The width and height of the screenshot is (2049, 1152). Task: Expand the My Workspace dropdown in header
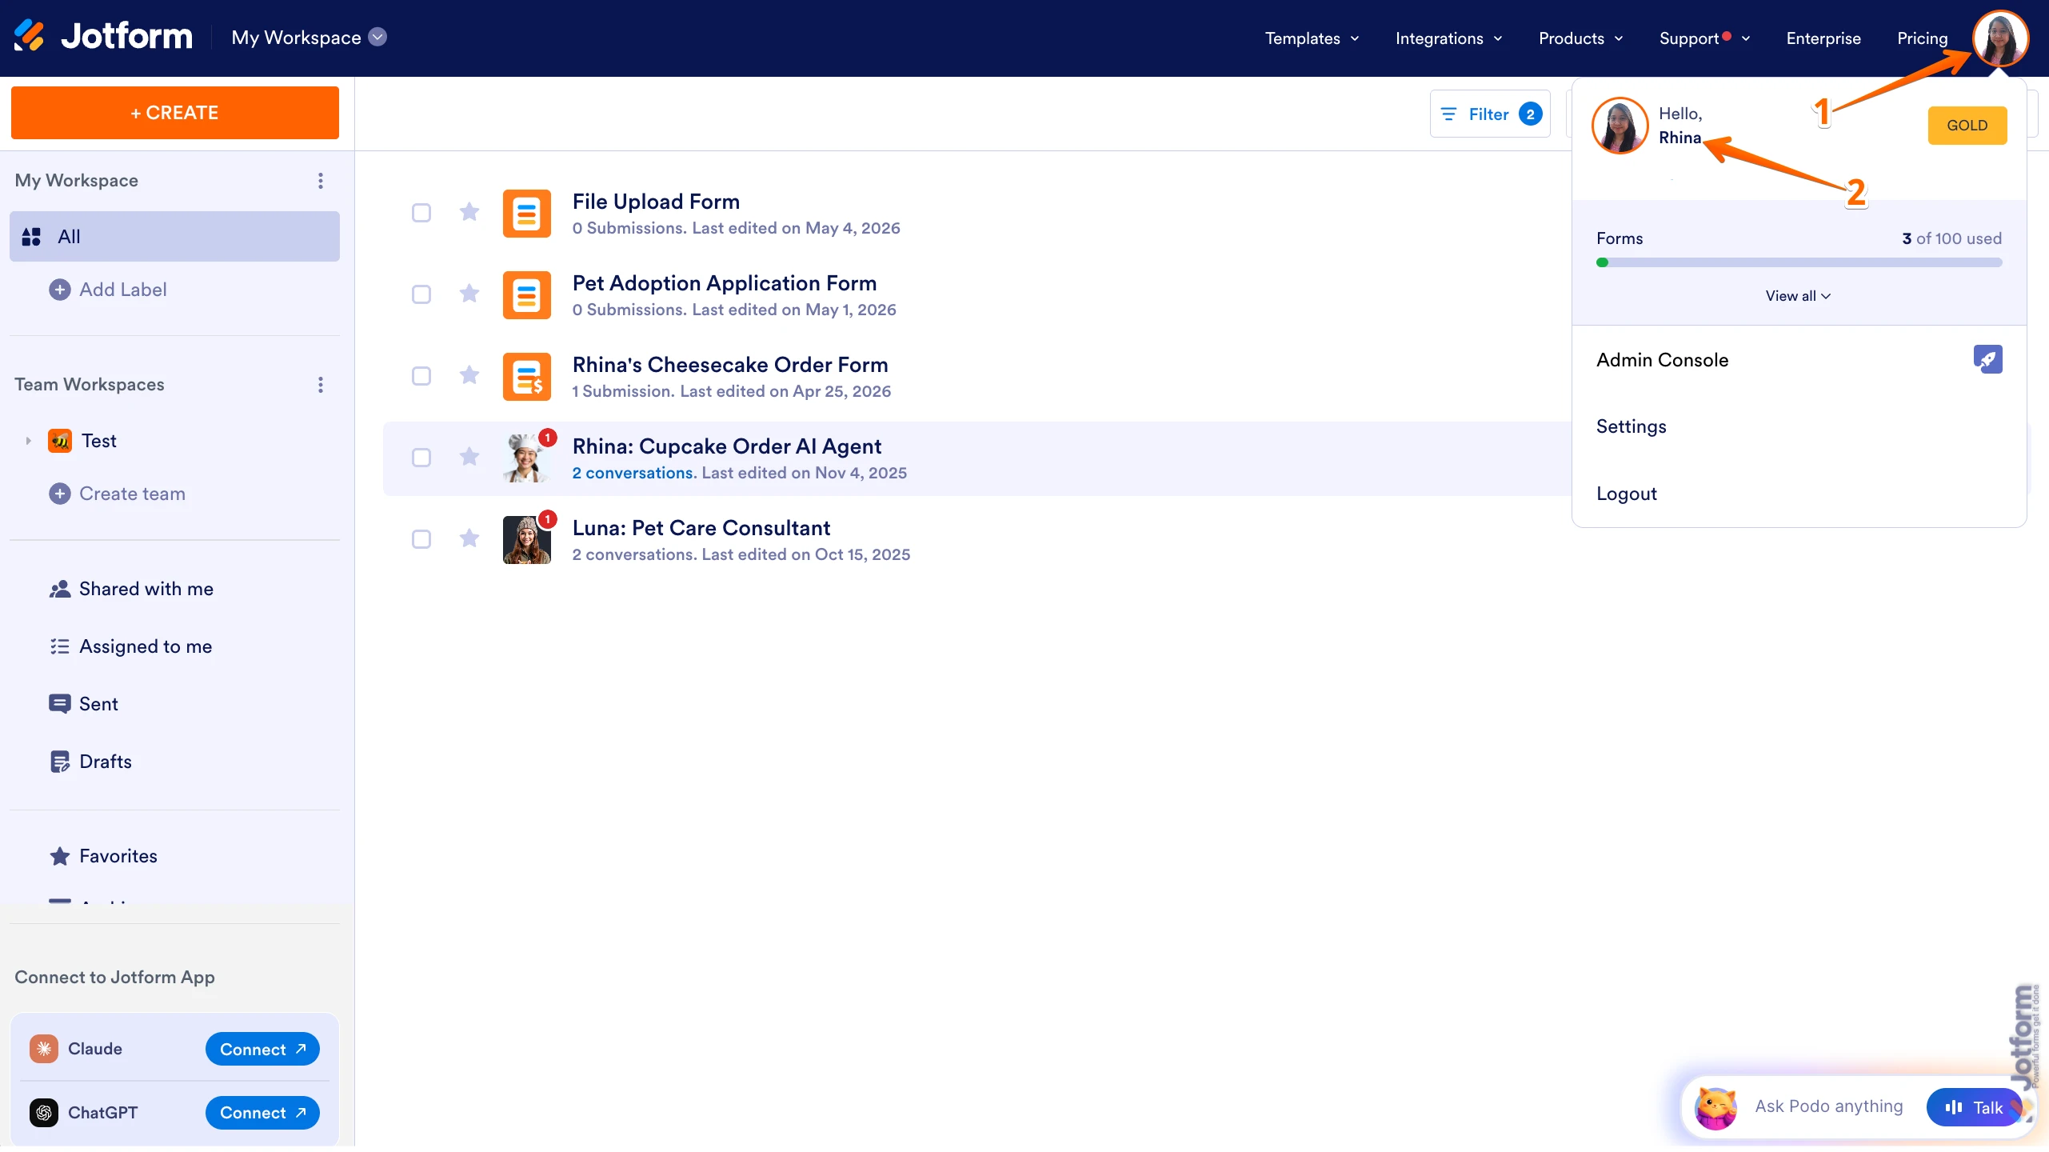point(377,37)
